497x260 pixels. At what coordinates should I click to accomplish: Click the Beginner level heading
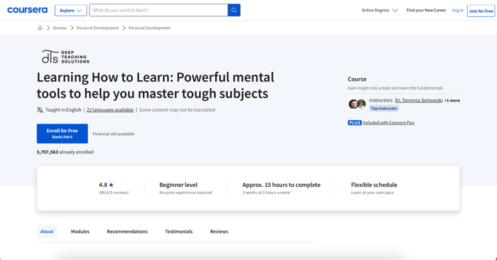click(x=178, y=185)
